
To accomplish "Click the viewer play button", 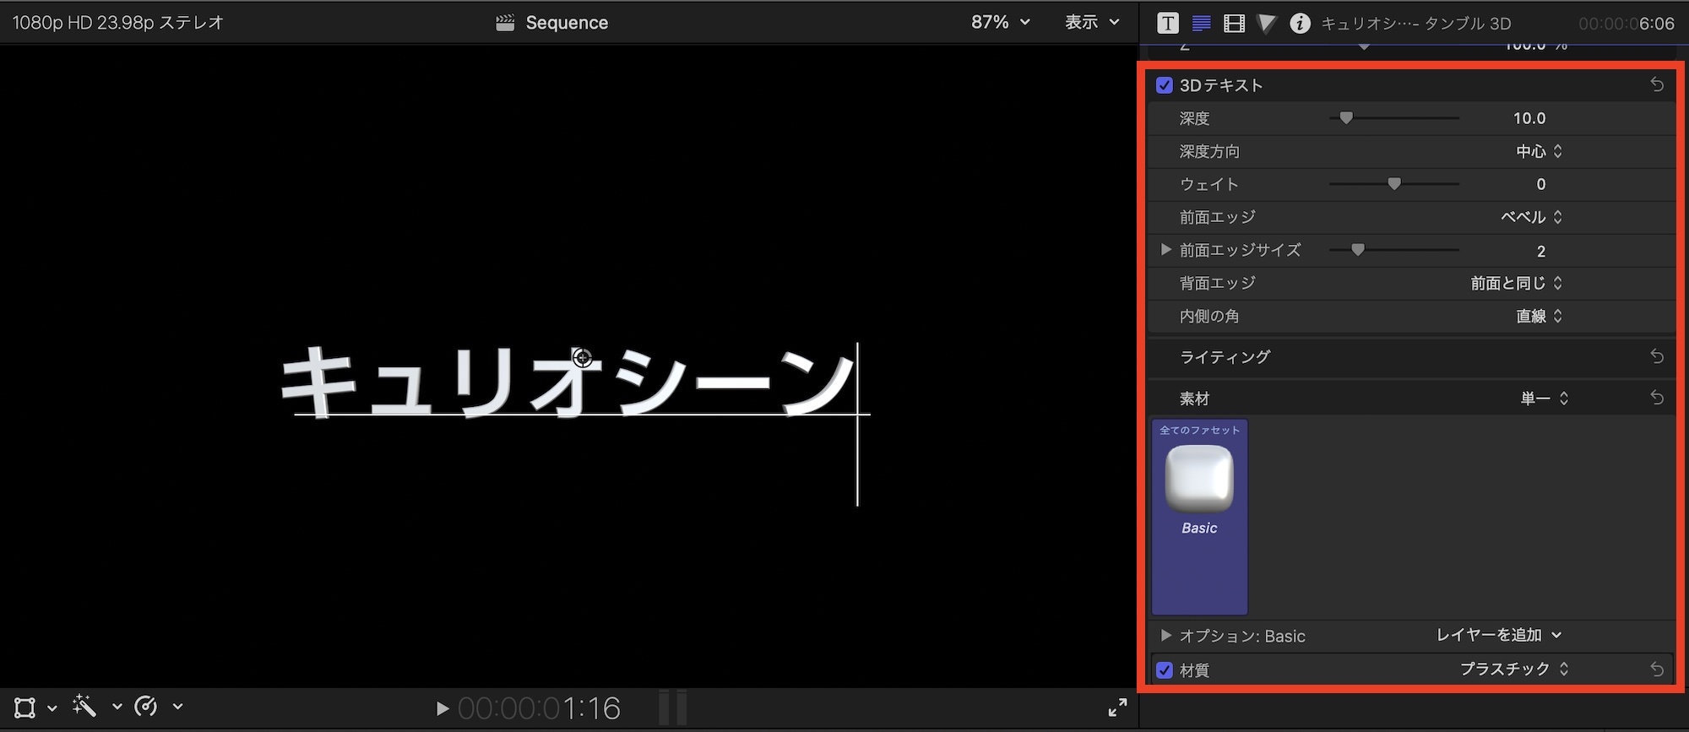I will (442, 708).
